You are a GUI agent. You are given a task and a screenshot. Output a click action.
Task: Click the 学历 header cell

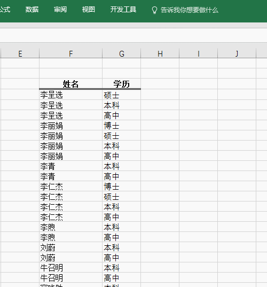pos(122,84)
